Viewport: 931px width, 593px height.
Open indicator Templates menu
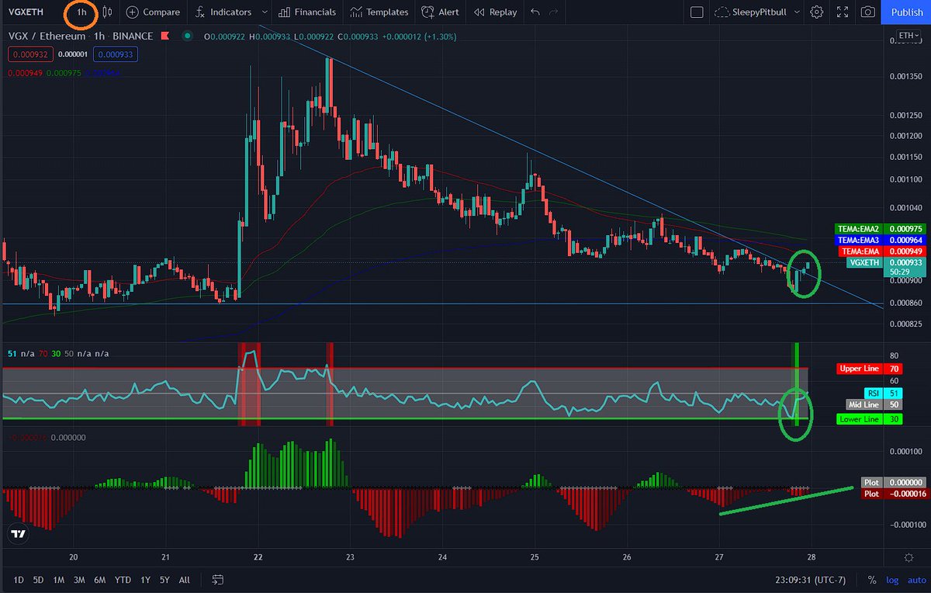point(379,12)
